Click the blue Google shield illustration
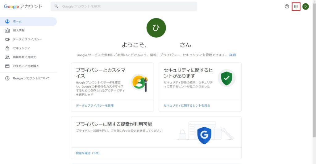Viewport: 316px width, 164px height. (204, 135)
